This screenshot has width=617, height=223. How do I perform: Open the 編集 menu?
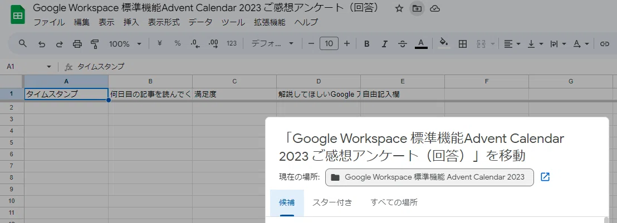82,22
